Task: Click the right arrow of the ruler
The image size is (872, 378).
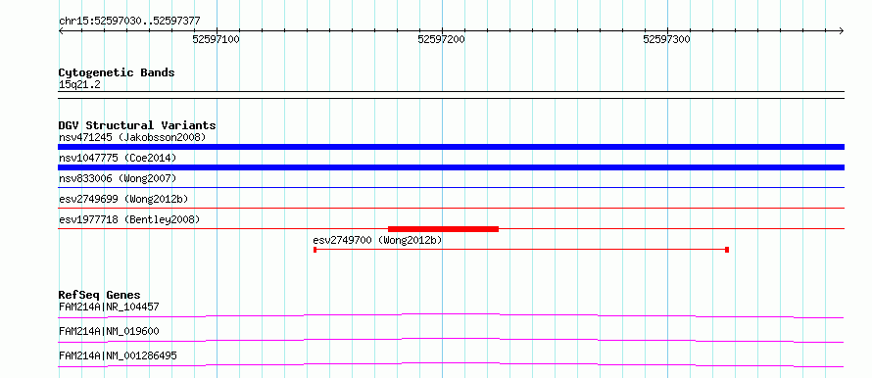Action: (x=842, y=30)
